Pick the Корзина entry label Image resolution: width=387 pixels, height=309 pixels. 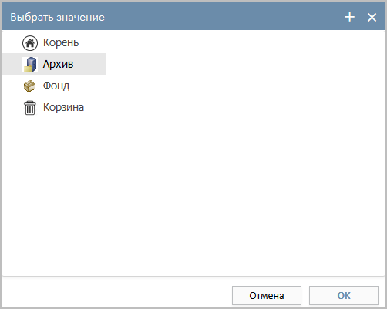tap(63, 107)
